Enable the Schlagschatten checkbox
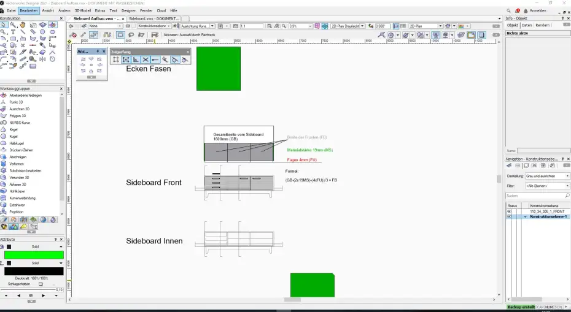This screenshot has width=571, height=312. coord(41,284)
